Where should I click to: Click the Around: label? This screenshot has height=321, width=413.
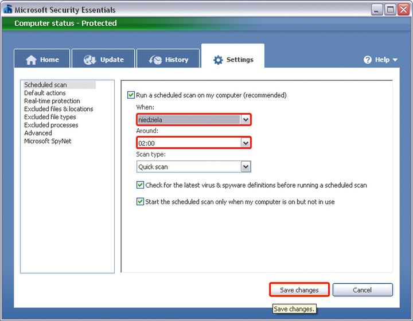coord(147,131)
